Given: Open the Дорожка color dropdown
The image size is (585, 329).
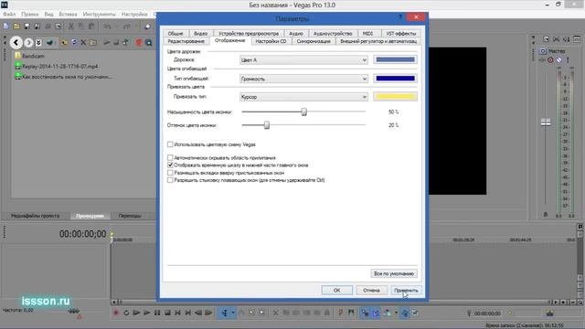Looking at the screenshot, I should tap(303, 60).
